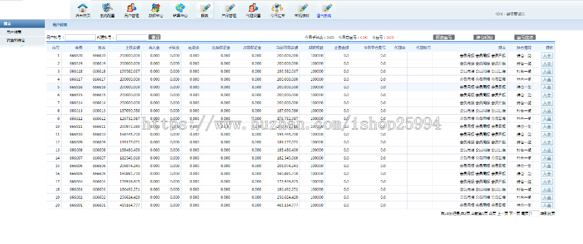This screenshot has width=583, height=244.
Task: Select second sidebar item under 用户报表
Action: [x=16, y=40]
